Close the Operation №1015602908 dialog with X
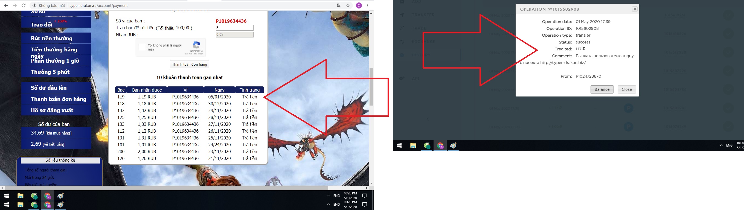The width and height of the screenshot is (744, 210). pyautogui.click(x=635, y=9)
